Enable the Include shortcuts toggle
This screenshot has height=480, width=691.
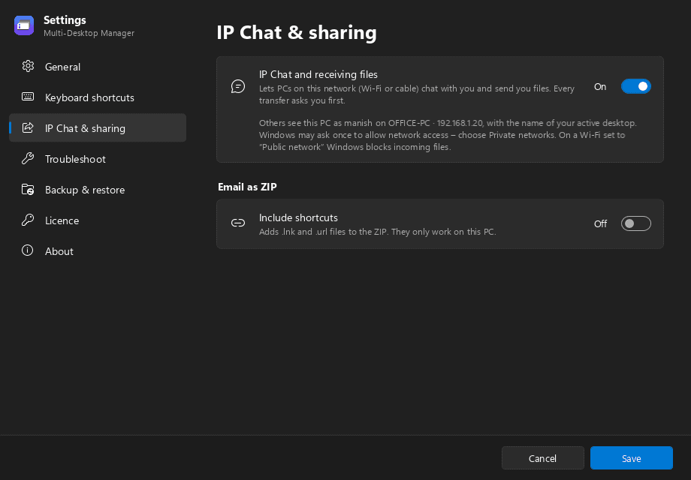click(x=635, y=223)
